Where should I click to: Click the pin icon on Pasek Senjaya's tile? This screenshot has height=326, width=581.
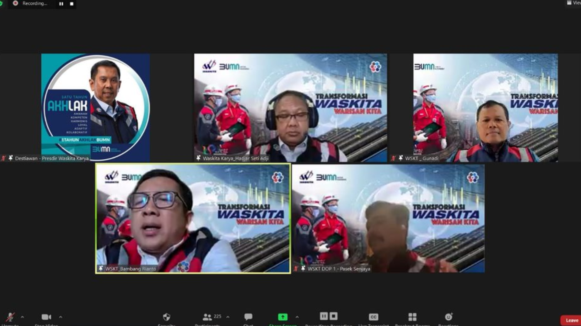(x=303, y=268)
